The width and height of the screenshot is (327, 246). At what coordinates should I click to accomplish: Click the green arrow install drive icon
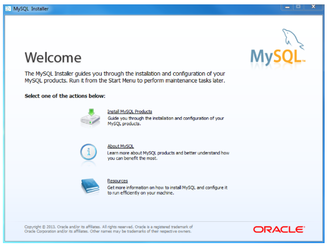click(91, 118)
